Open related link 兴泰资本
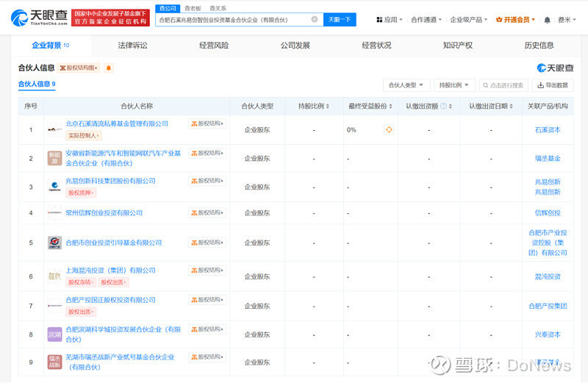 (548, 334)
